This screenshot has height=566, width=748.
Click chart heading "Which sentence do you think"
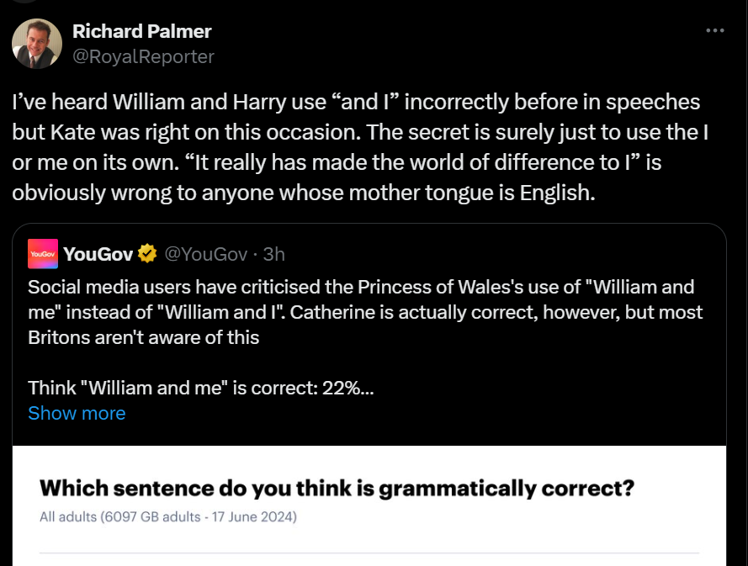point(337,488)
